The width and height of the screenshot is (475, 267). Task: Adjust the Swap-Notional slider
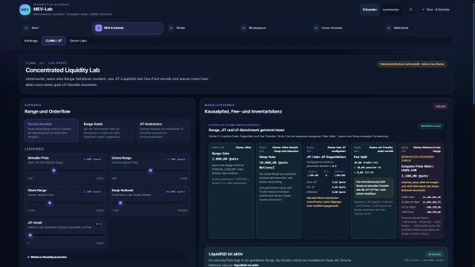(149, 202)
